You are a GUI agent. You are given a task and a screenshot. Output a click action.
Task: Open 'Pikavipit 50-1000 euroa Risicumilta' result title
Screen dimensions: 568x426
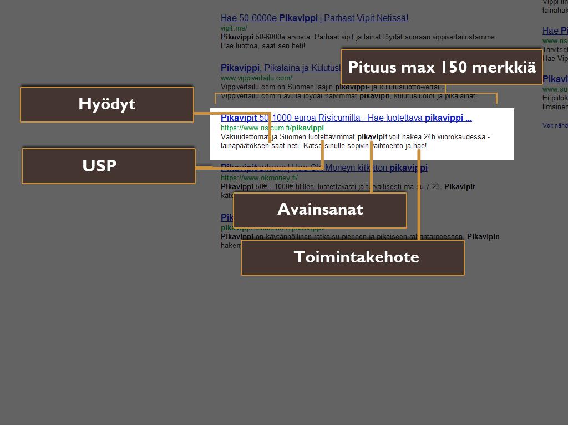(346, 118)
